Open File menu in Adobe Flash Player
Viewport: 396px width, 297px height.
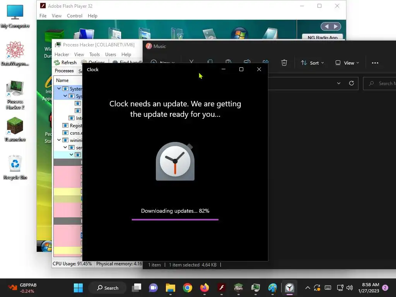43,15
